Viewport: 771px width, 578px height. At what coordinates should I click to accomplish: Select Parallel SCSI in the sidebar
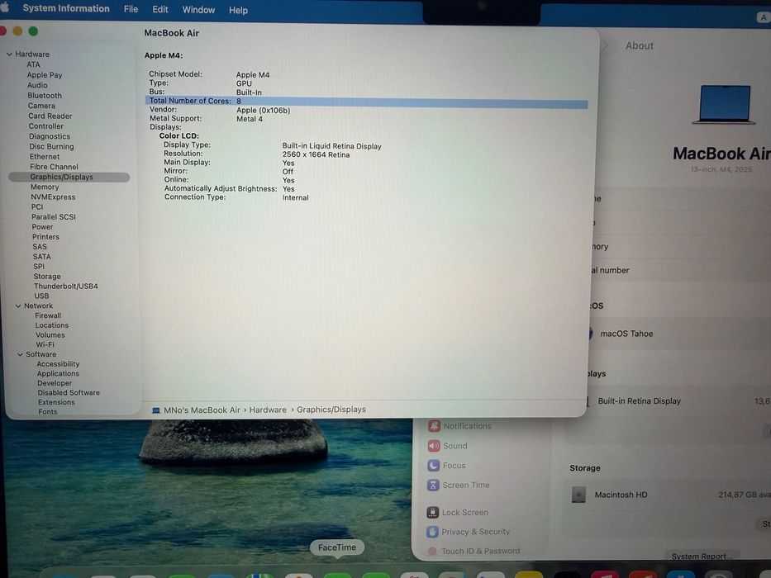coord(54,216)
